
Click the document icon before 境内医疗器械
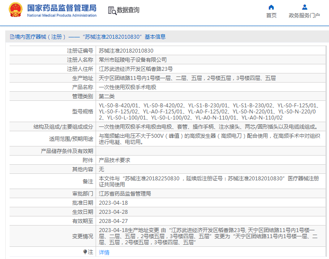(x=12, y=37)
